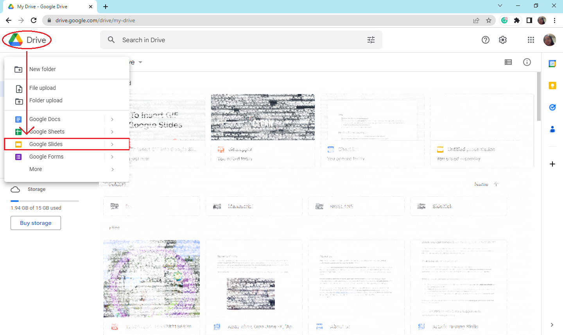Click the vertical scrollbar of the file list
Image resolution: width=563 pixels, height=335 pixels.
539,96
